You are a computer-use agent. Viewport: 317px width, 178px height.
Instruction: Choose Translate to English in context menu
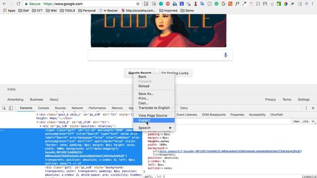coord(154,108)
